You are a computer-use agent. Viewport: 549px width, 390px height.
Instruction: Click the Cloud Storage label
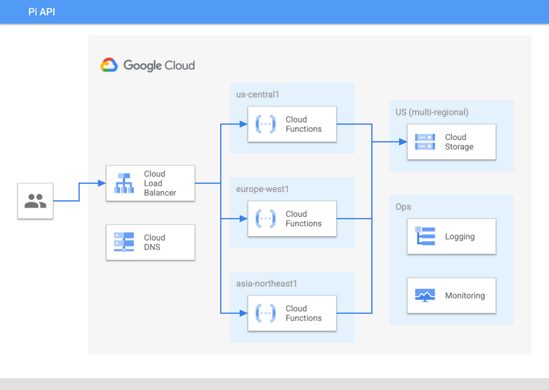point(459,142)
